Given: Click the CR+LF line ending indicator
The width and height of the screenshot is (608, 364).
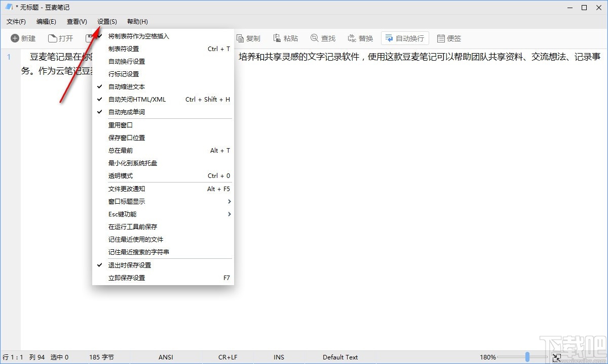Looking at the screenshot, I should pos(228,357).
